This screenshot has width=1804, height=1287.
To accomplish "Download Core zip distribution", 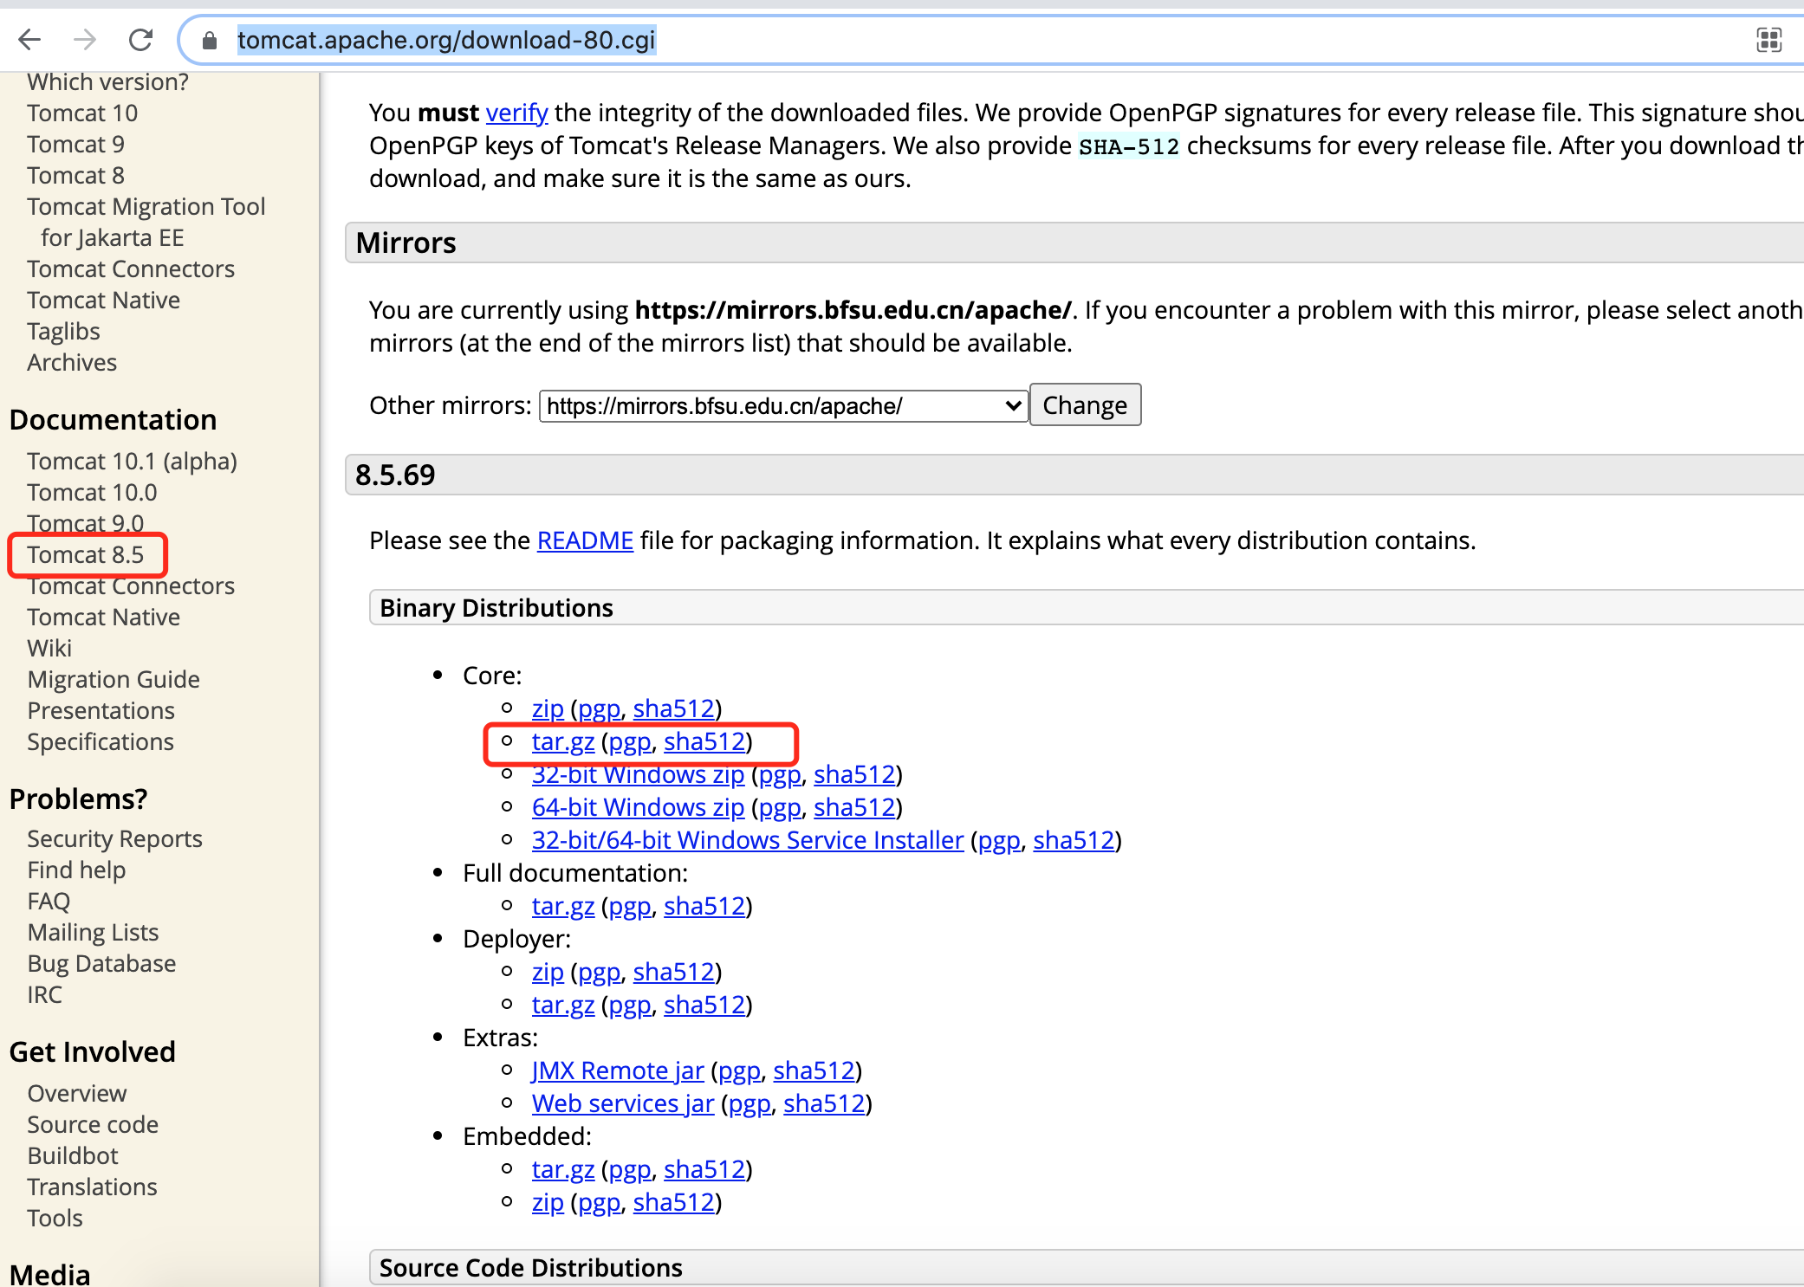I will [548, 708].
